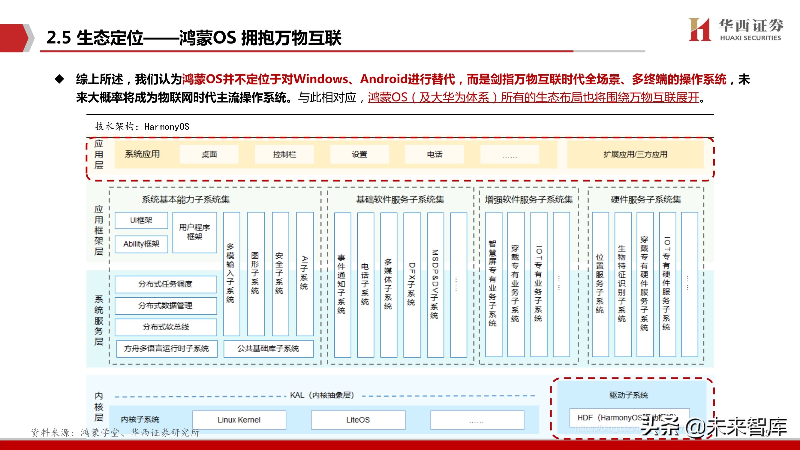Click the 公共基础库子系统 box

click(x=268, y=348)
